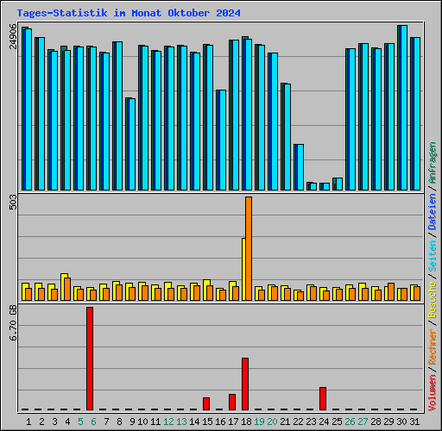Image resolution: width=442 pixels, height=431 pixels.
Task: Click the Anfragen legend label
Action: click(433, 163)
